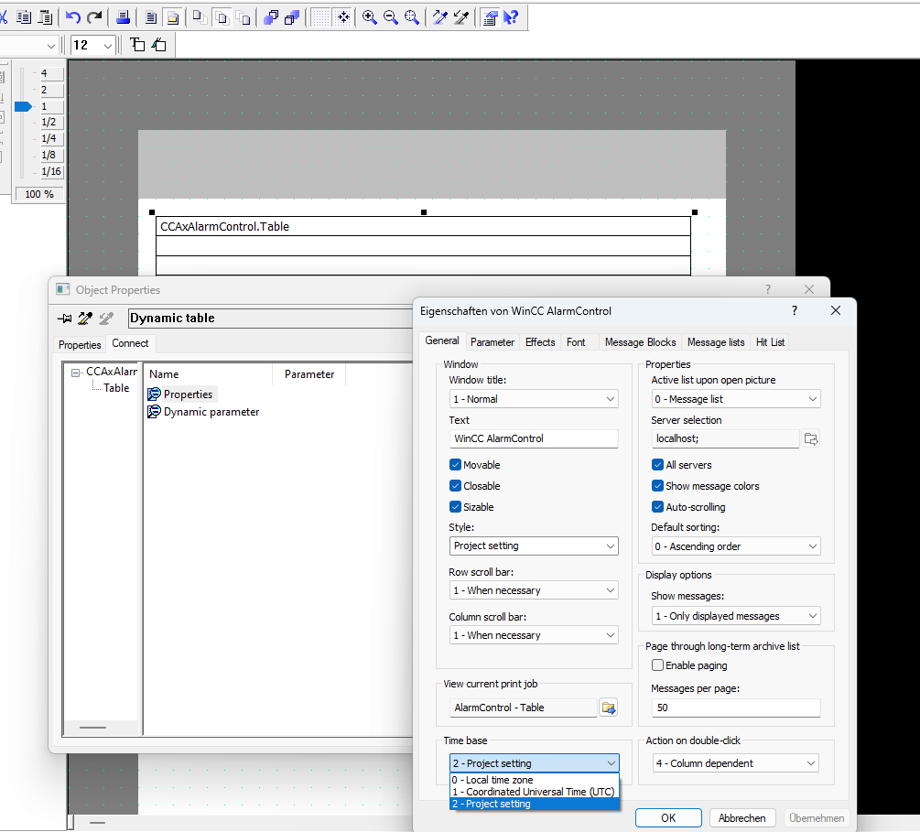This screenshot has height=832, width=920.
Task: Click the pin icon in Object Properties
Action: coord(65,319)
